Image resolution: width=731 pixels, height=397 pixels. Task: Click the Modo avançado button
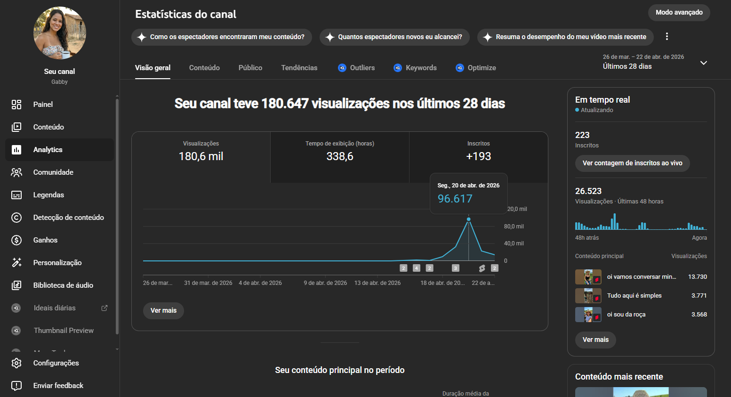click(x=679, y=13)
